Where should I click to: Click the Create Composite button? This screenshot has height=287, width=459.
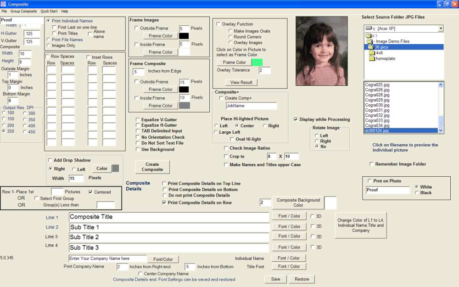pos(152,167)
